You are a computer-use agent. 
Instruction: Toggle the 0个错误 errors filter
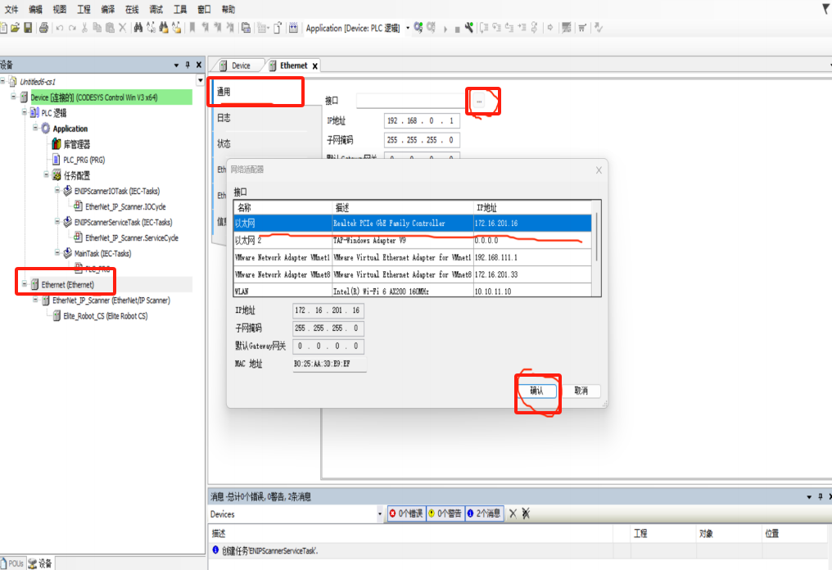coord(405,513)
